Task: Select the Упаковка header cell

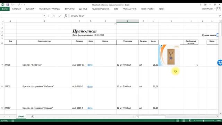Action: (127, 42)
